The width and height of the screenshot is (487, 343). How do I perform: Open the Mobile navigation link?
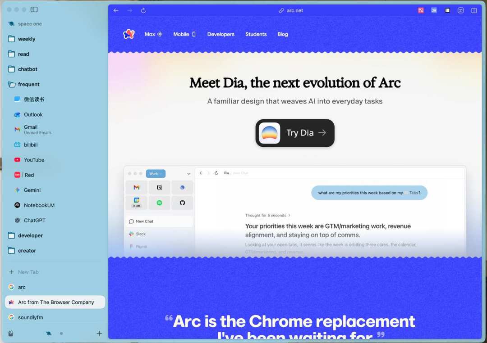click(x=184, y=34)
